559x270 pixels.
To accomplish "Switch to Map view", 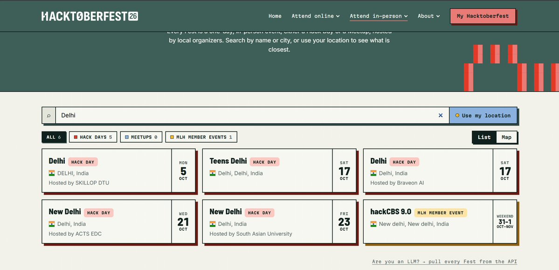I will (x=506, y=137).
